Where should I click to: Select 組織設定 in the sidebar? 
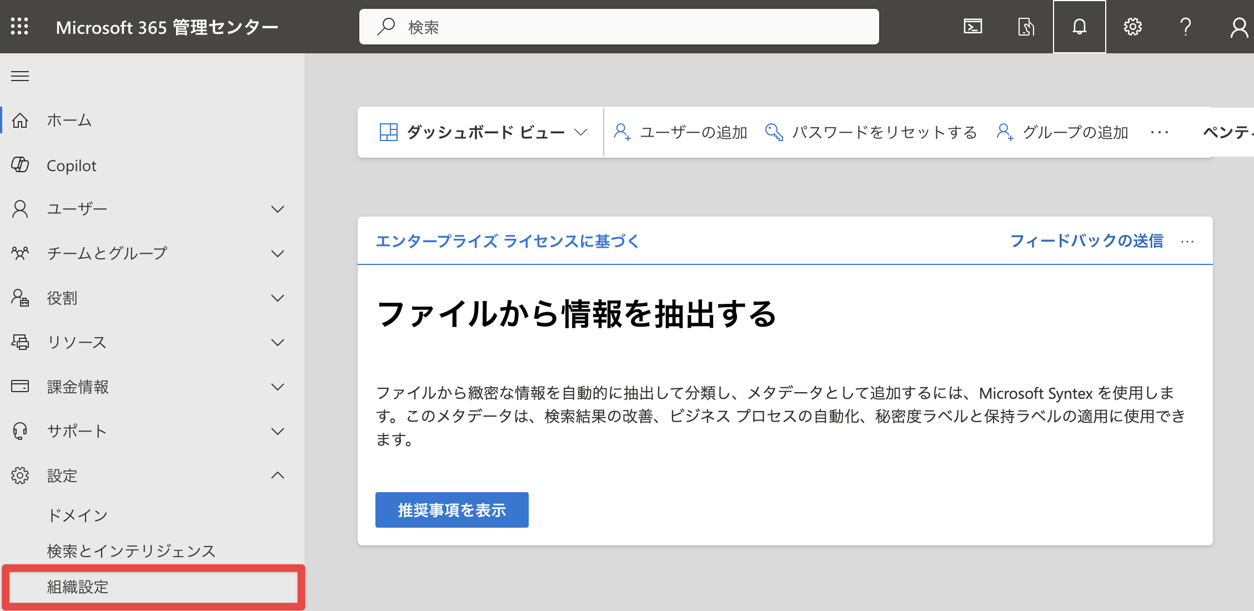153,587
